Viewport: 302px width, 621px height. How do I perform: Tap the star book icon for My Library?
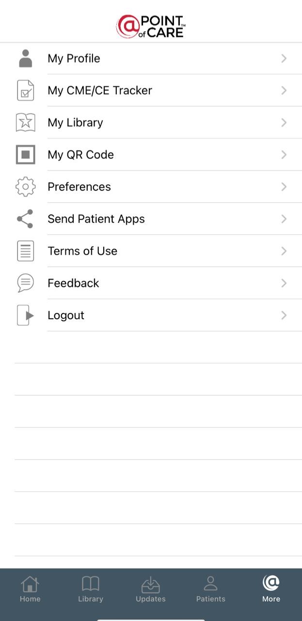click(x=26, y=122)
